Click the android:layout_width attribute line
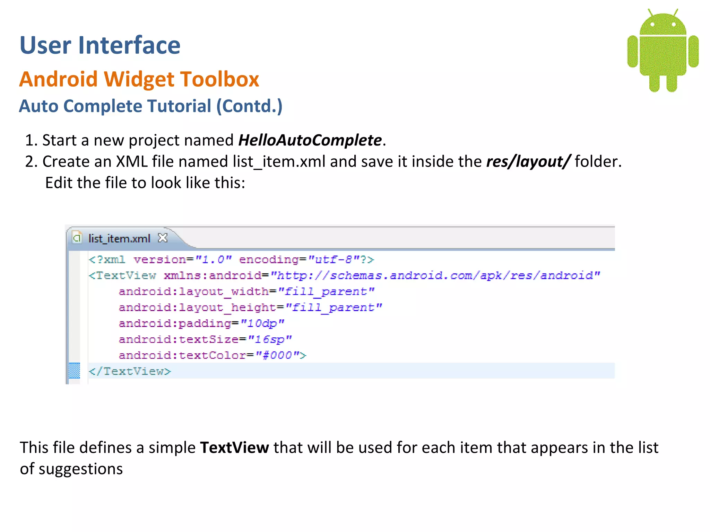710x532 pixels. coord(246,292)
